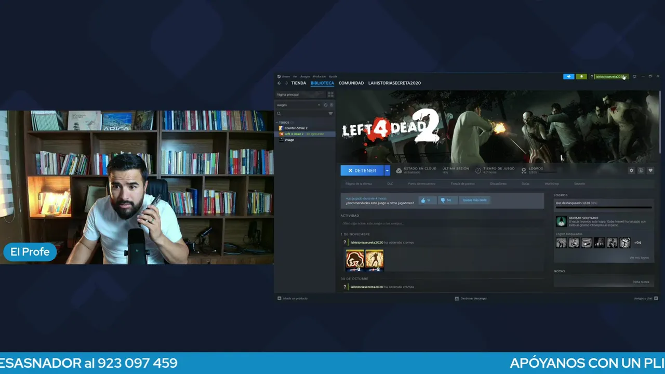
Task: Open Amigos y chat panel
Action: [x=646, y=298]
